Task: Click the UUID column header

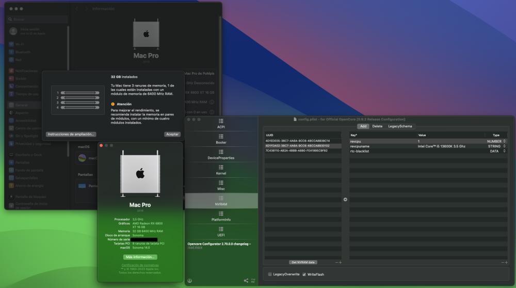Action: 303,135
